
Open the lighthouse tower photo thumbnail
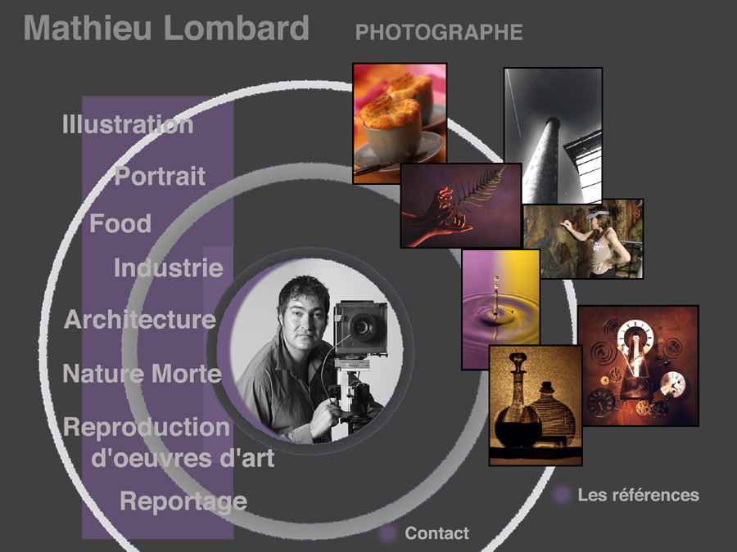point(554,135)
